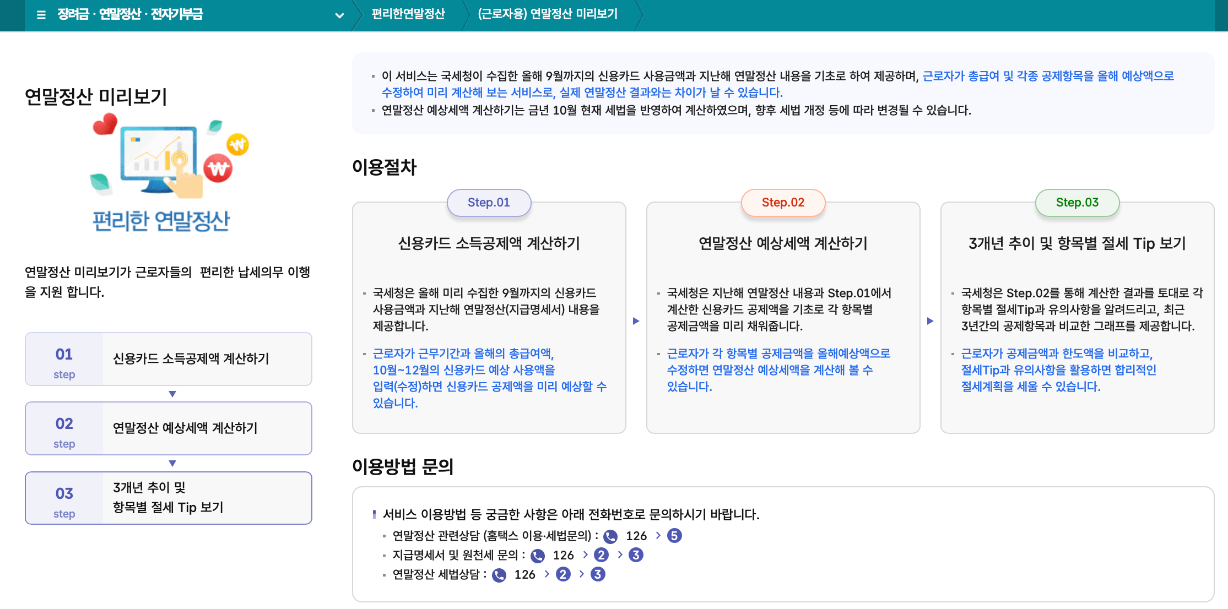The width and height of the screenshot is (1228, 609).
Task: Open the (근로자용) 연말정산 미리보기 breadcrumb item
Action: [549, 14]
